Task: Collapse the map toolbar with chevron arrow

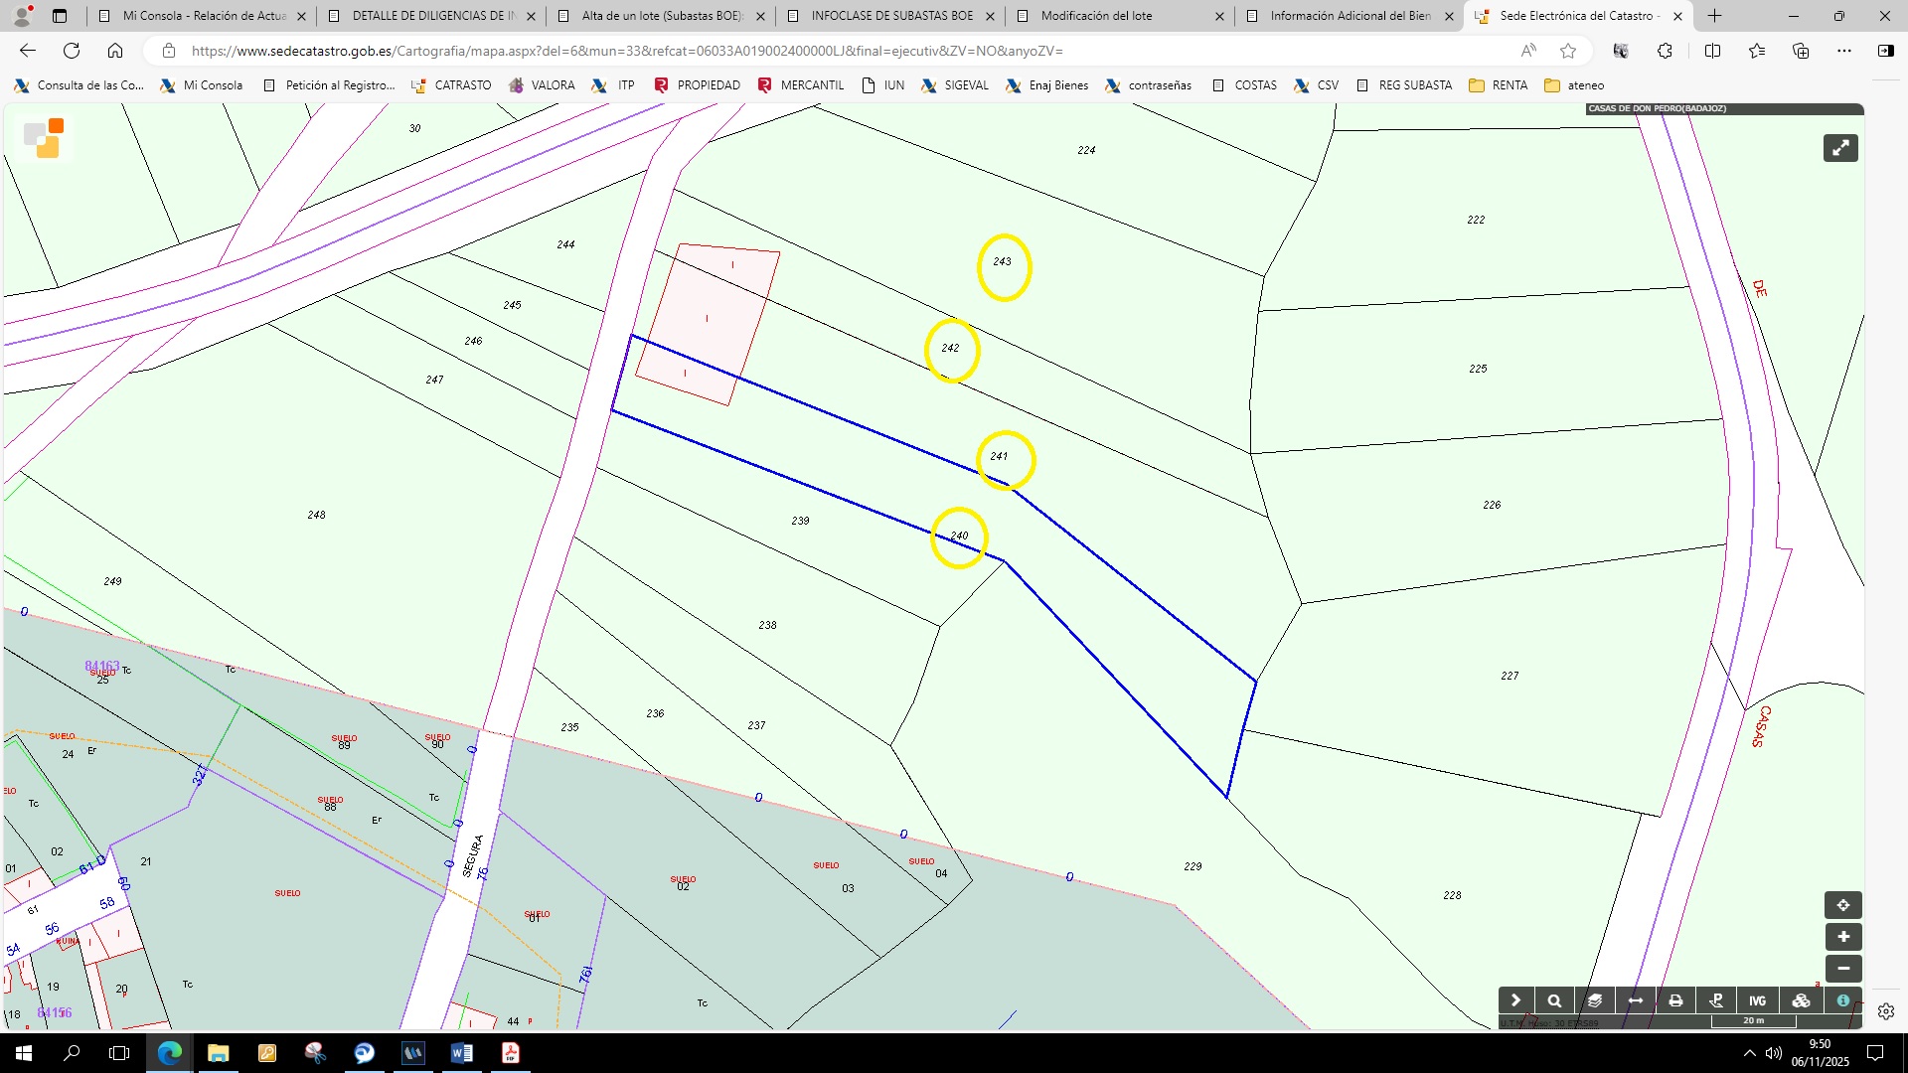Action: point(1515,1000)
